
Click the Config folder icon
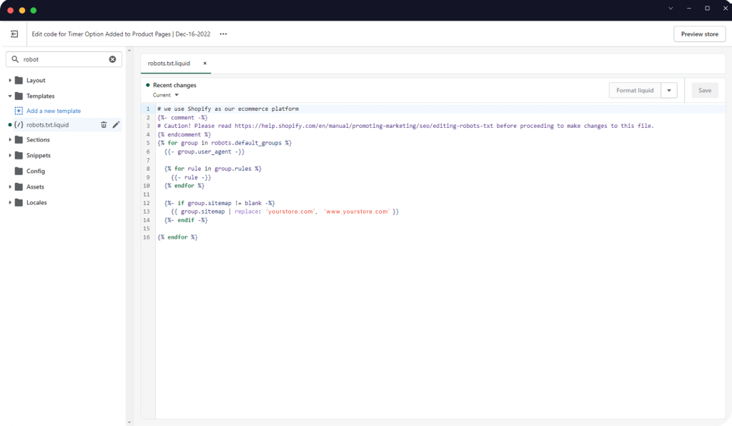(19, 172)
